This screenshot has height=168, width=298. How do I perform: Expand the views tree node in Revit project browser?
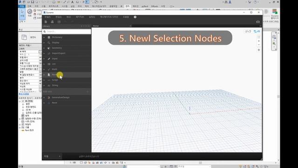pos(20,101)
